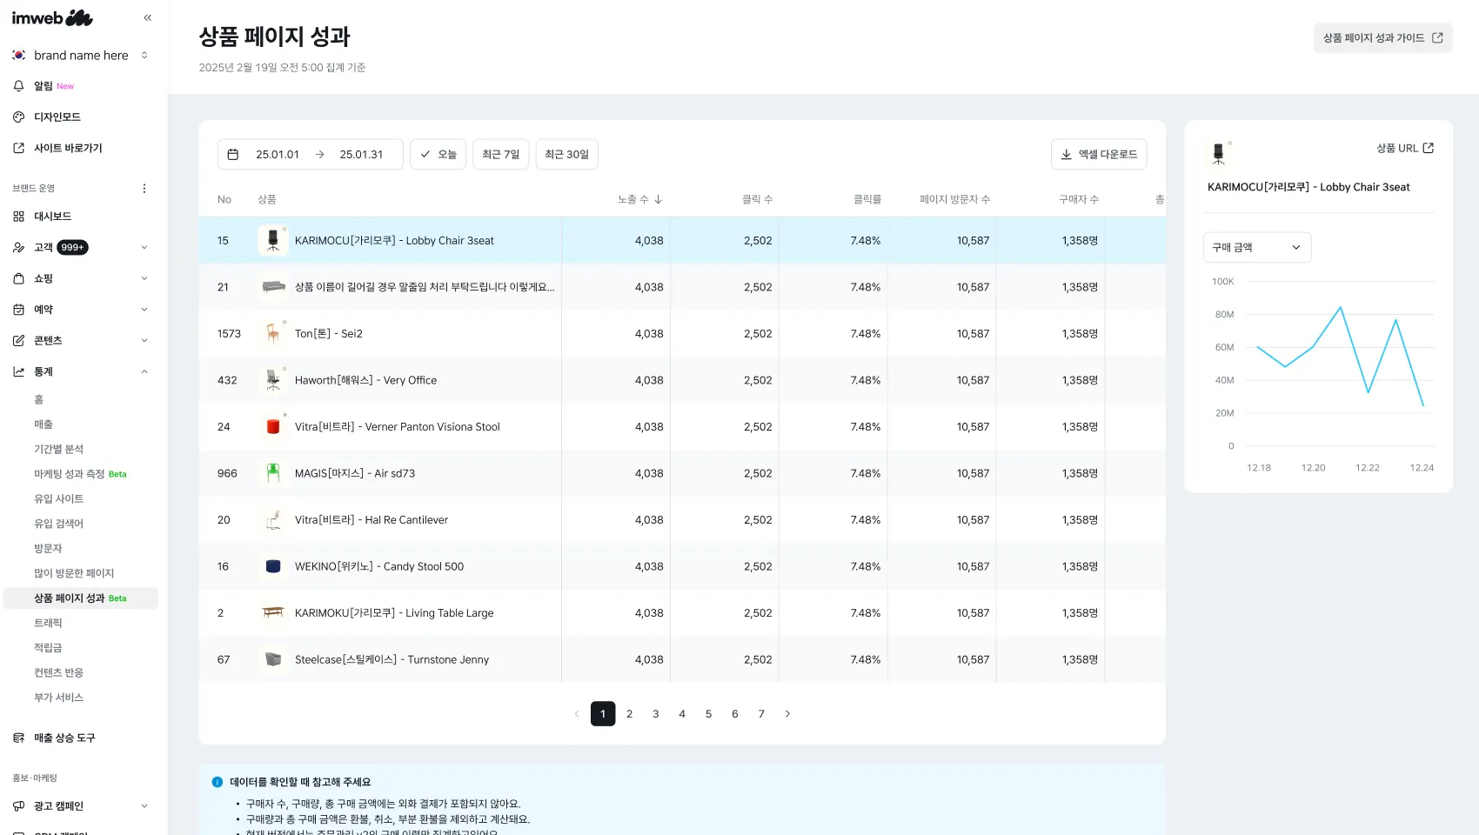Click the end date 25.01.31 field
Viewport: 1479px width, 835px height.
pos(361,154)
